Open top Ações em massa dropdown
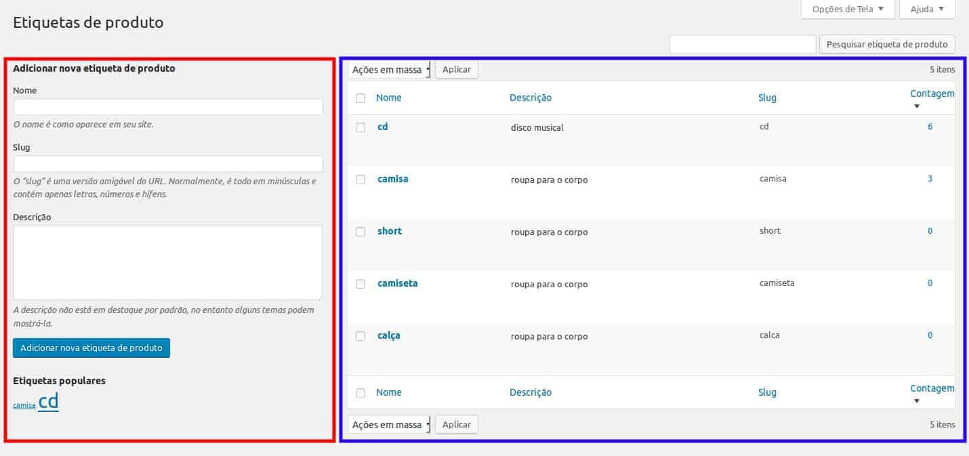This screenshot has height=456, width=969. pos(390,70)
